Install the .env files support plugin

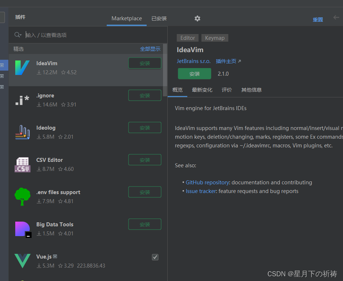pyautogui.click(x=145, y=192)
